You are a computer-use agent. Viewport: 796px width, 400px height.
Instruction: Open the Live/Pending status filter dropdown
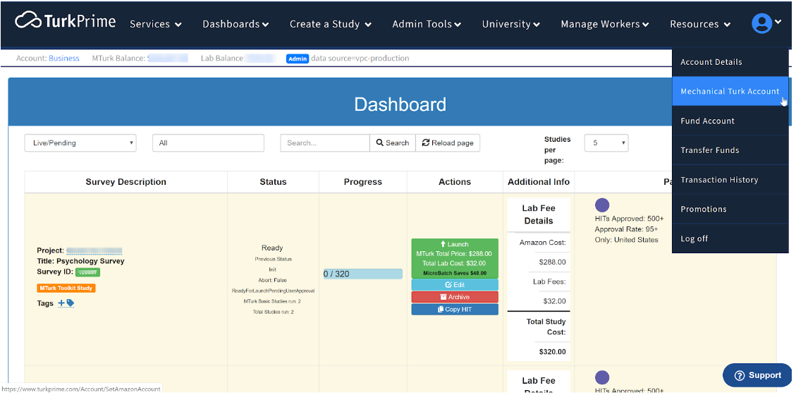click(80, 143)
